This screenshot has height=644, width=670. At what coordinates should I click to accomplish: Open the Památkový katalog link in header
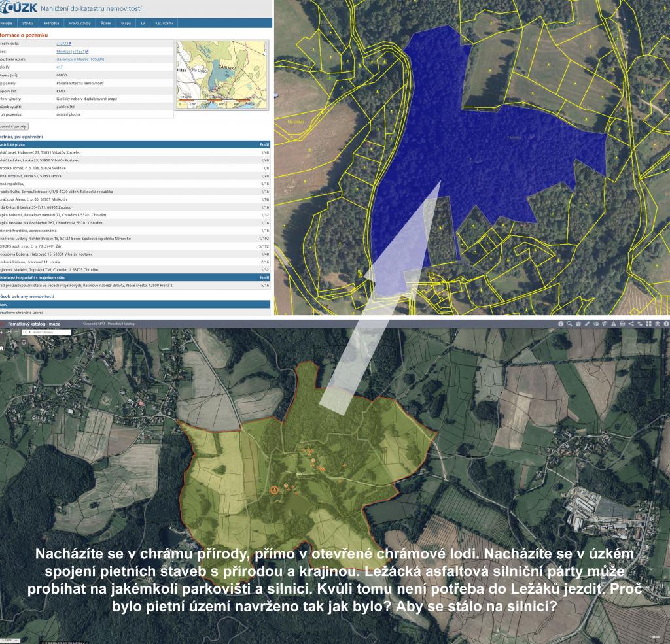(x=121, y=324)
